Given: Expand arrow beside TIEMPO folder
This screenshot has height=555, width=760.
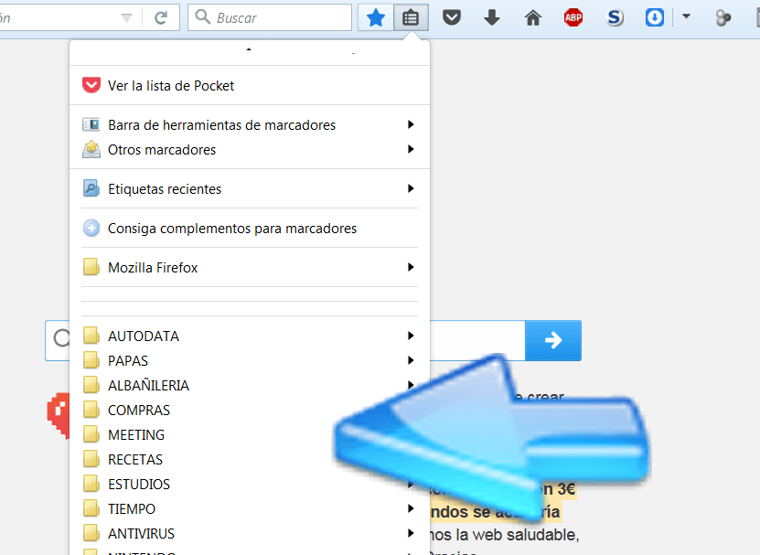Looking at the screenshot, I should click(411, 508).
